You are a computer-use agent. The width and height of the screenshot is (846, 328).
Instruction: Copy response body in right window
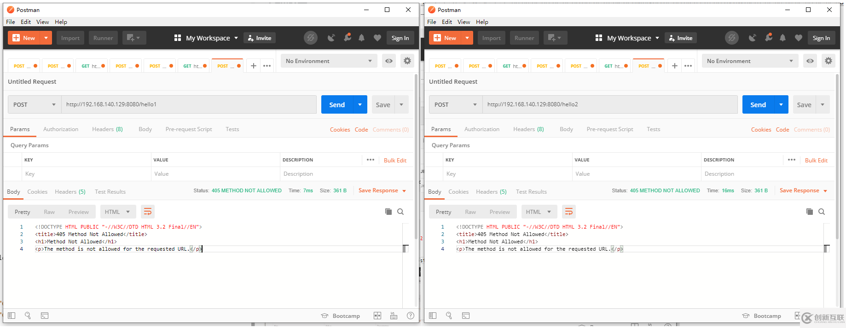point(810,212)
